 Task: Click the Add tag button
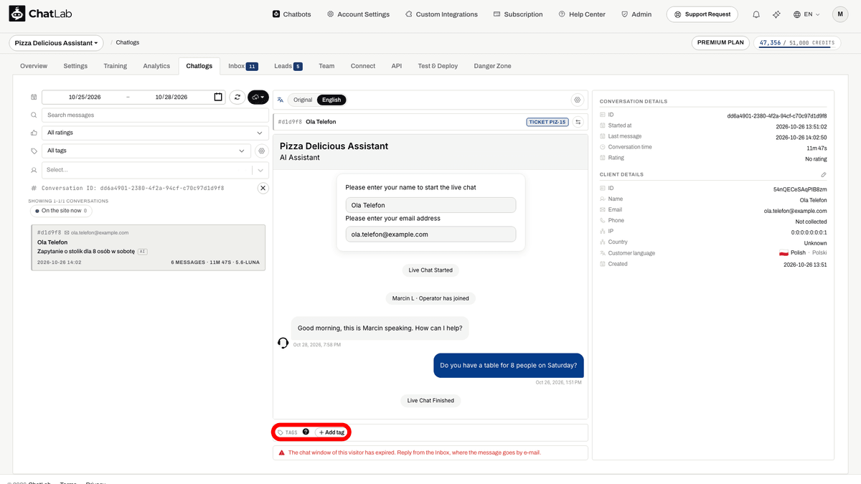331,432
